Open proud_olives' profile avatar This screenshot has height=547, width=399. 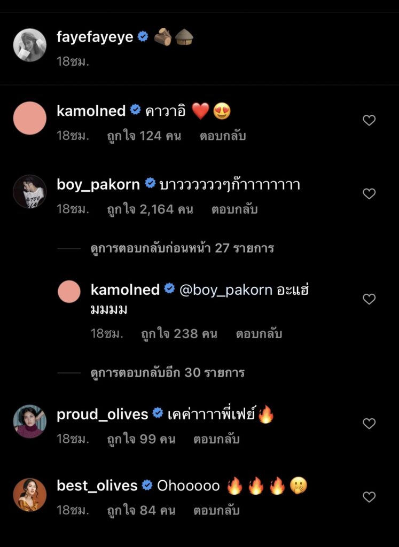pyautogui.click(x=29, y=421)
